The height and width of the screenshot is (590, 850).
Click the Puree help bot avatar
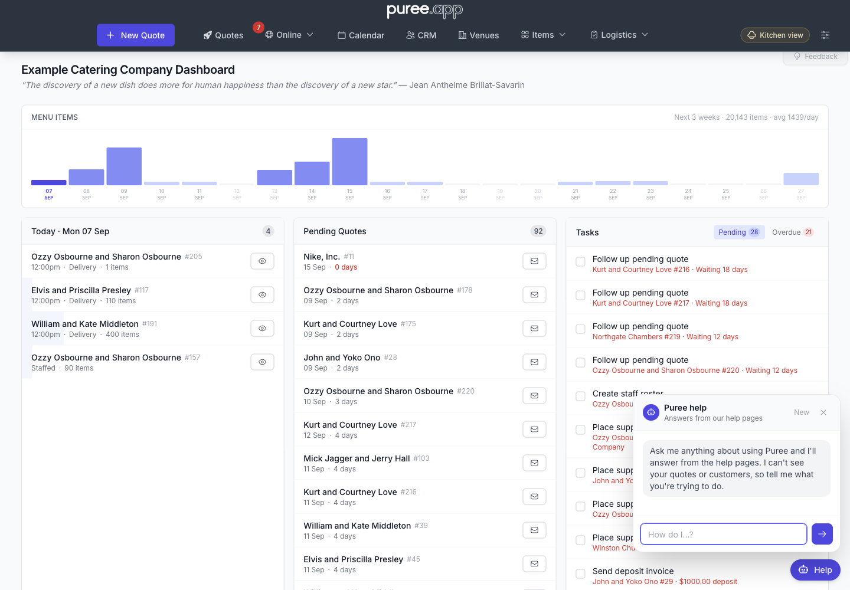tap(651, 412)
